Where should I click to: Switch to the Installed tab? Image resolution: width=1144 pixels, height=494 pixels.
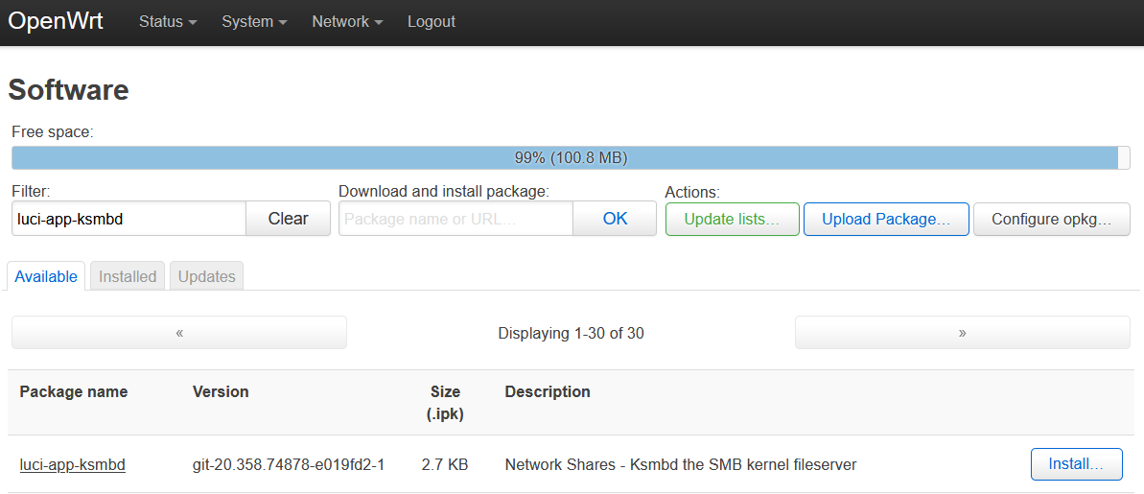(128, 276)
